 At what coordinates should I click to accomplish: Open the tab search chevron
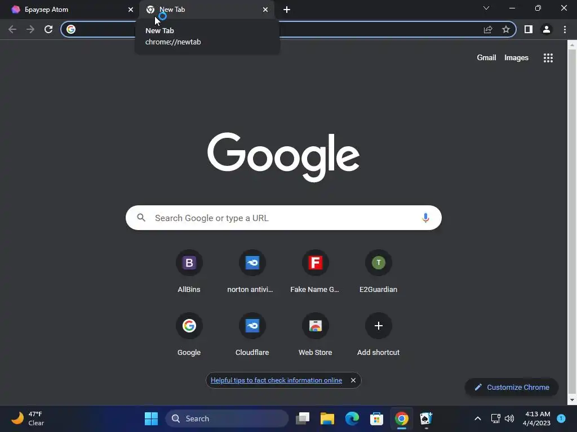point(486,8)
